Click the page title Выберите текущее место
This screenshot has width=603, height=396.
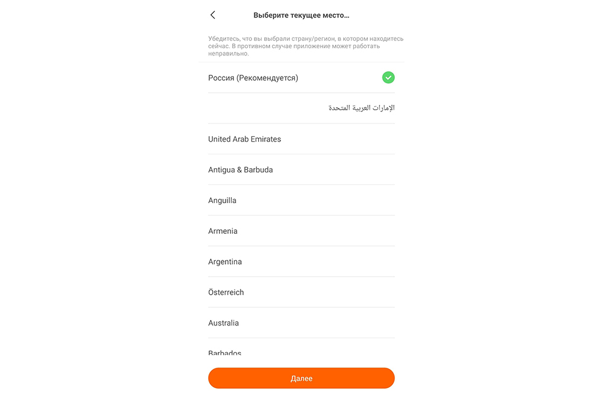[x=301, y=16]
